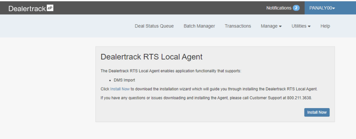Image resolution: width=356 pixels, height=139 pixels.
Task: Navigate to Transactions
Action: point(238,26)
